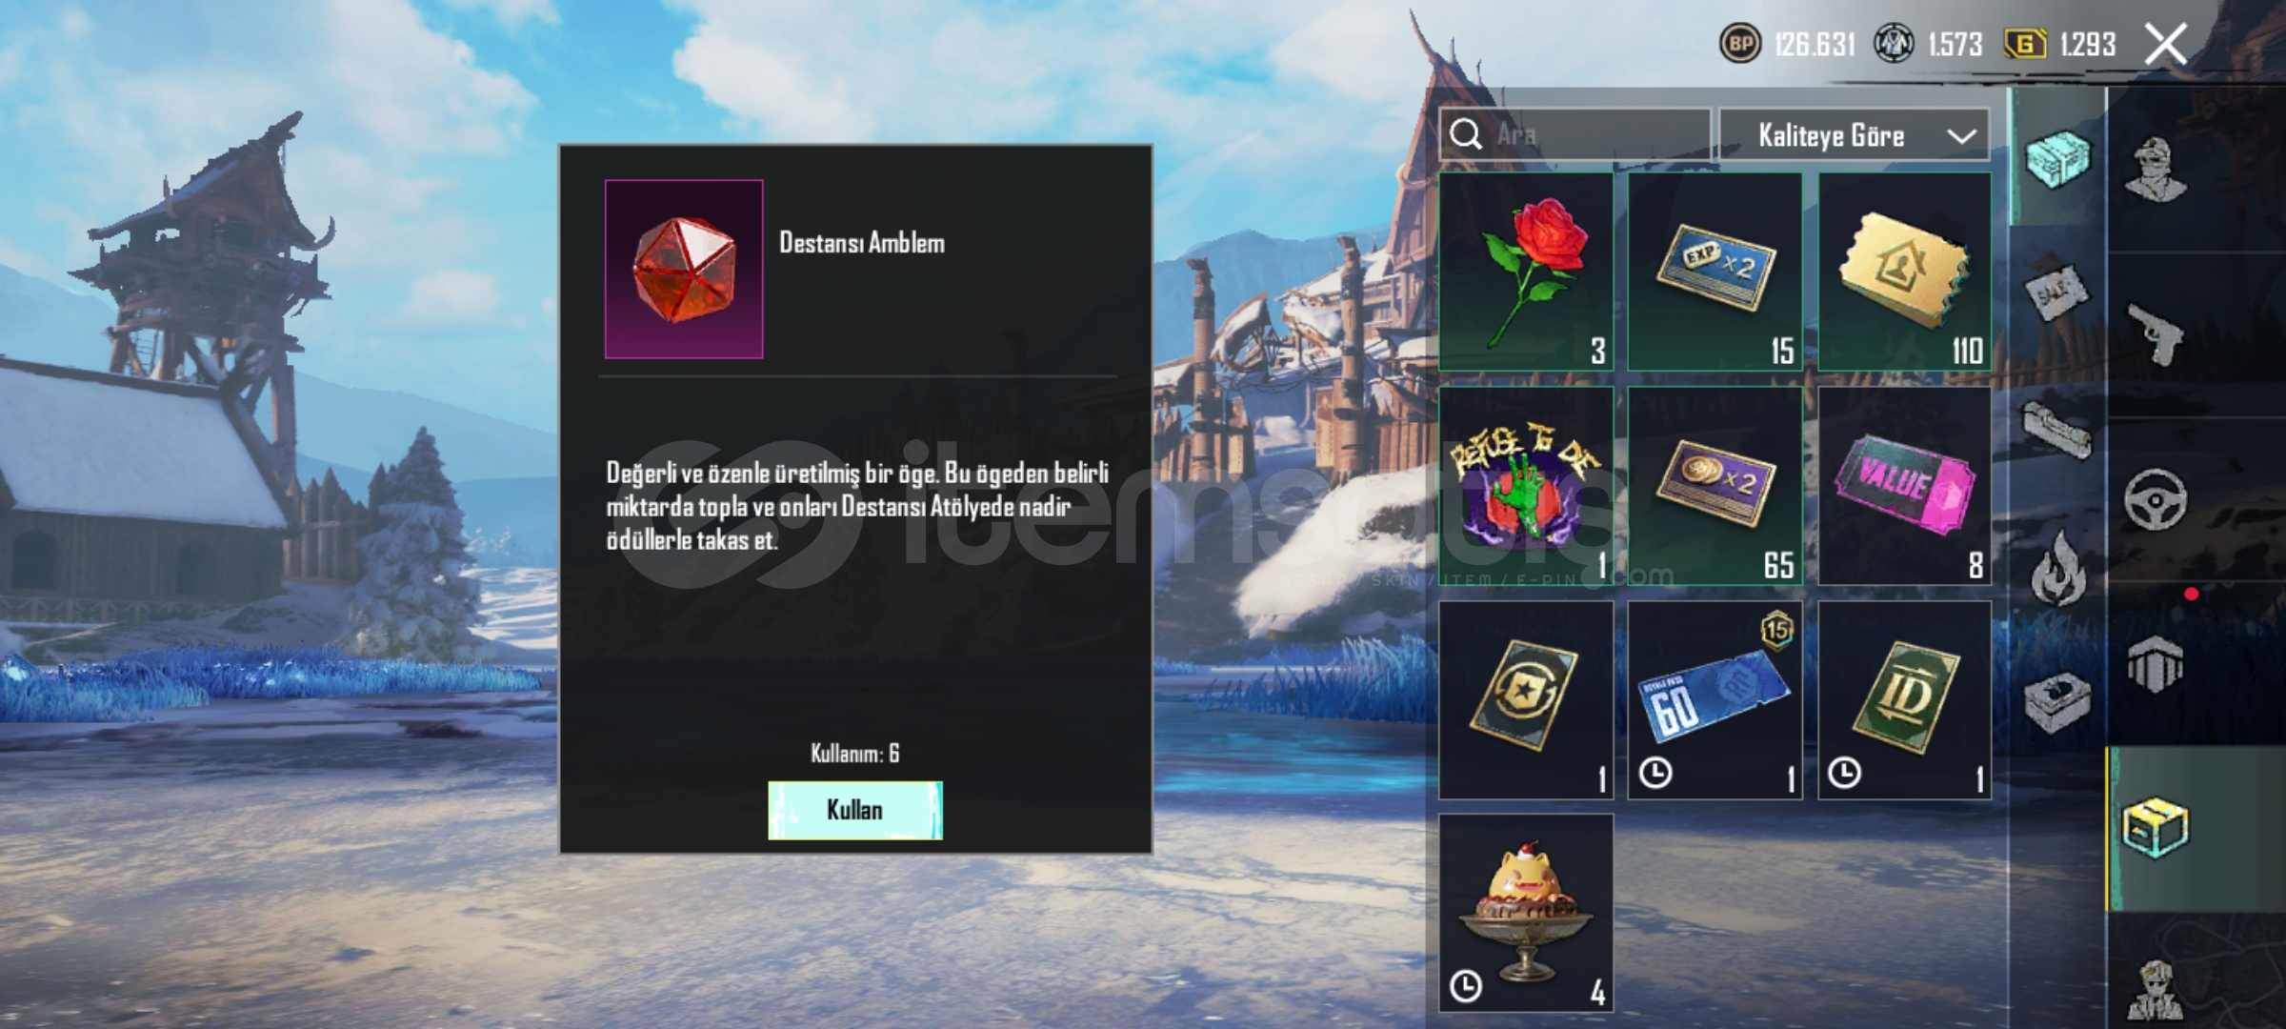Viewport: 2286px width, 1029px height.
Task: Choose the Refuse To Die graffiti item
Action: 1526,486
